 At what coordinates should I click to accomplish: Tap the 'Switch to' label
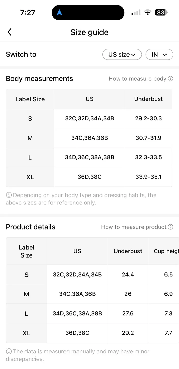[x=21, y=54]
